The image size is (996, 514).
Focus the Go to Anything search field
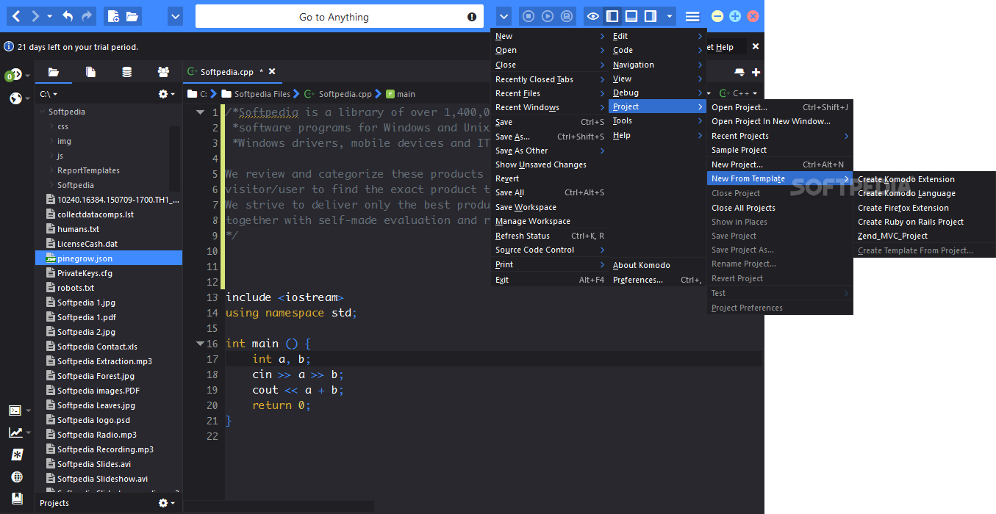[339, 16]
